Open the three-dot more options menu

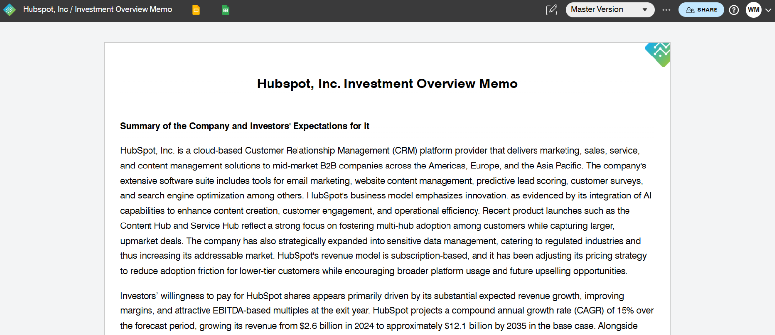point(666,10)
